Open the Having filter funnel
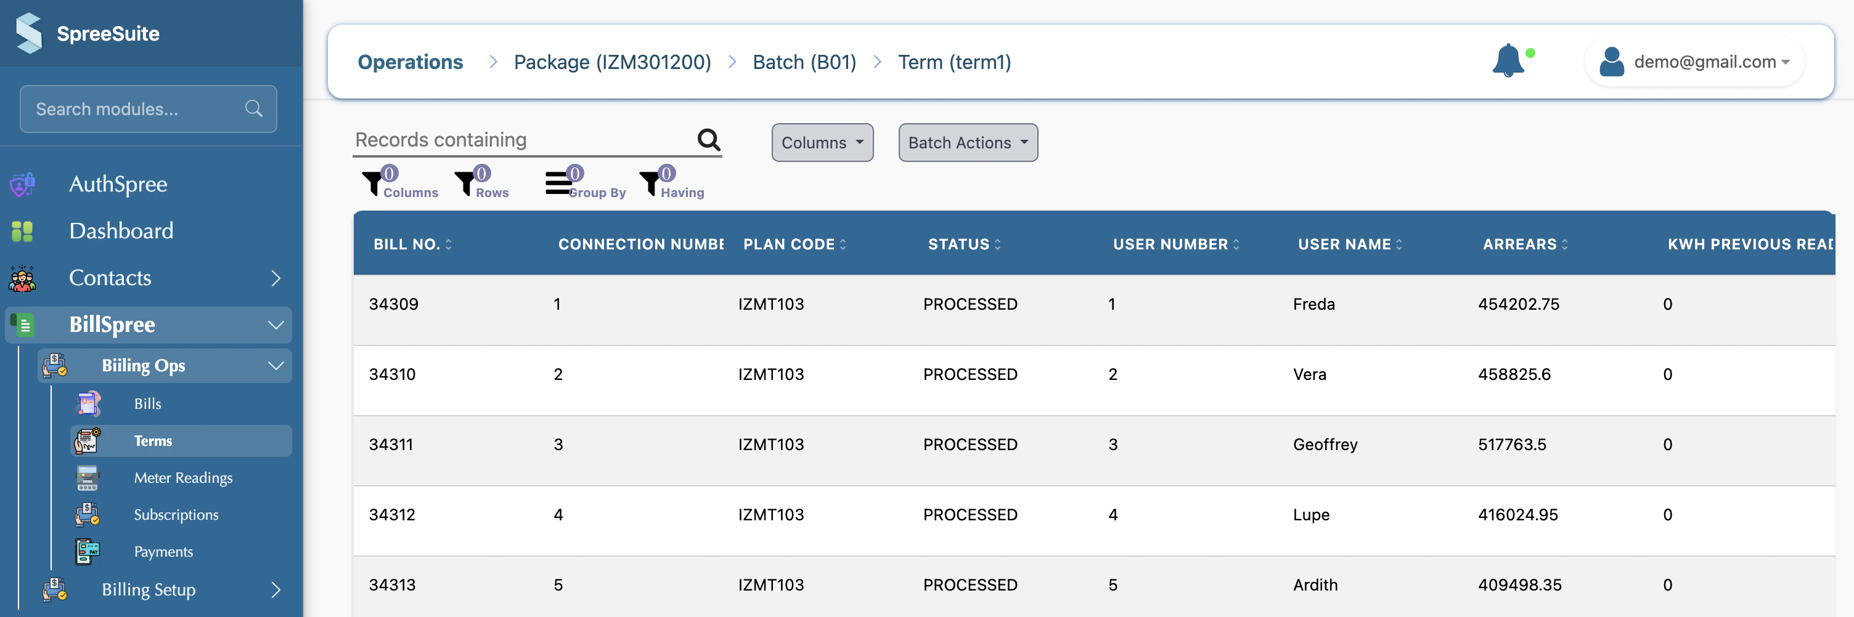Image resolution: width=1854 pixels, height=617 pixels. [x=651, y=184]
